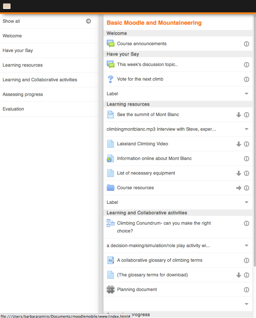Click the Welcome section header in course content
Screen dimensions: 256x318
[178, 33]
